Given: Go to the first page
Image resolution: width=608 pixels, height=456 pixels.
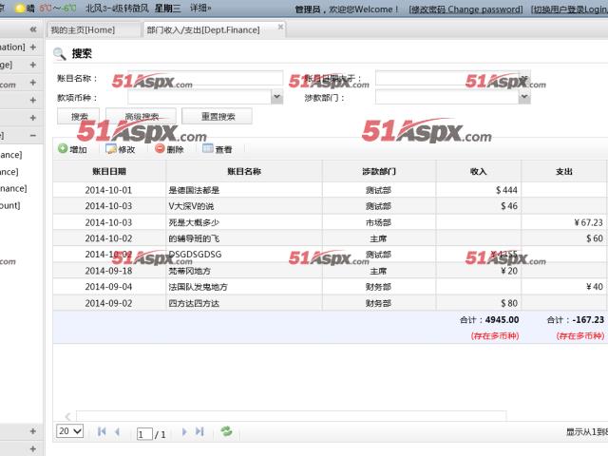Looking at the screenshot, I should (102, 431).
